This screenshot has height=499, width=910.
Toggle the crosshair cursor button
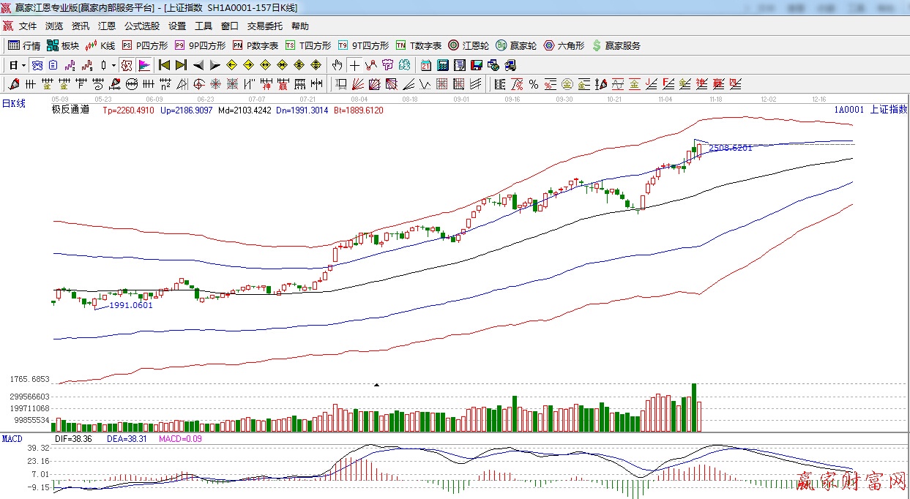(354, 65)
